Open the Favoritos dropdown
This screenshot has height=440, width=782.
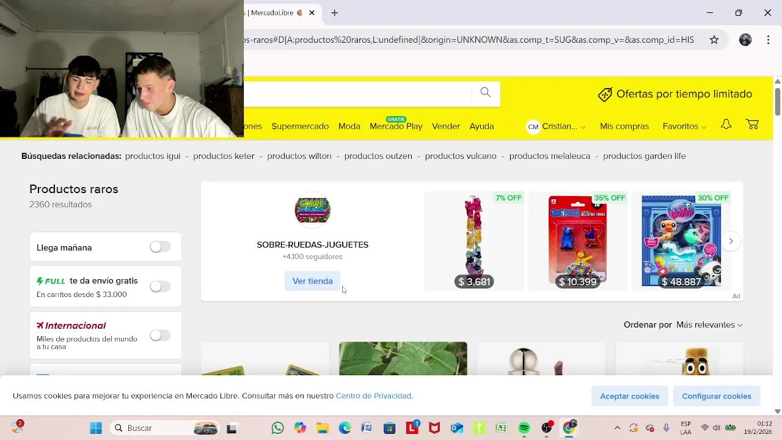pos(684,127)
